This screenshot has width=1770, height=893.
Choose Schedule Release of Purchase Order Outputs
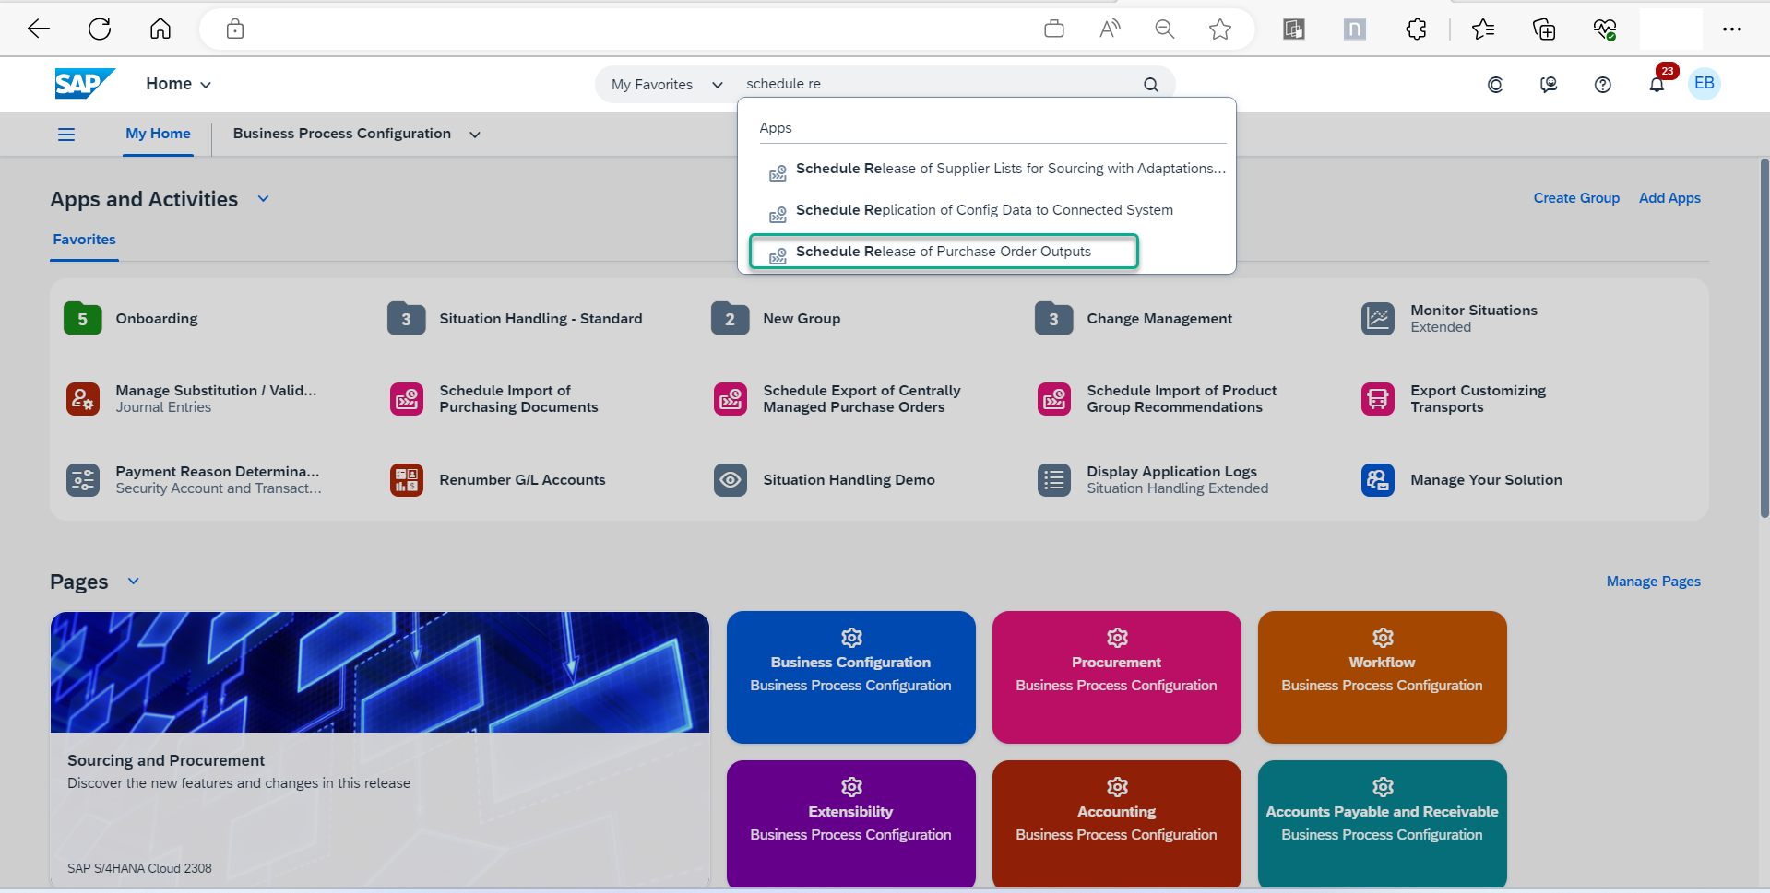point(944,252)
